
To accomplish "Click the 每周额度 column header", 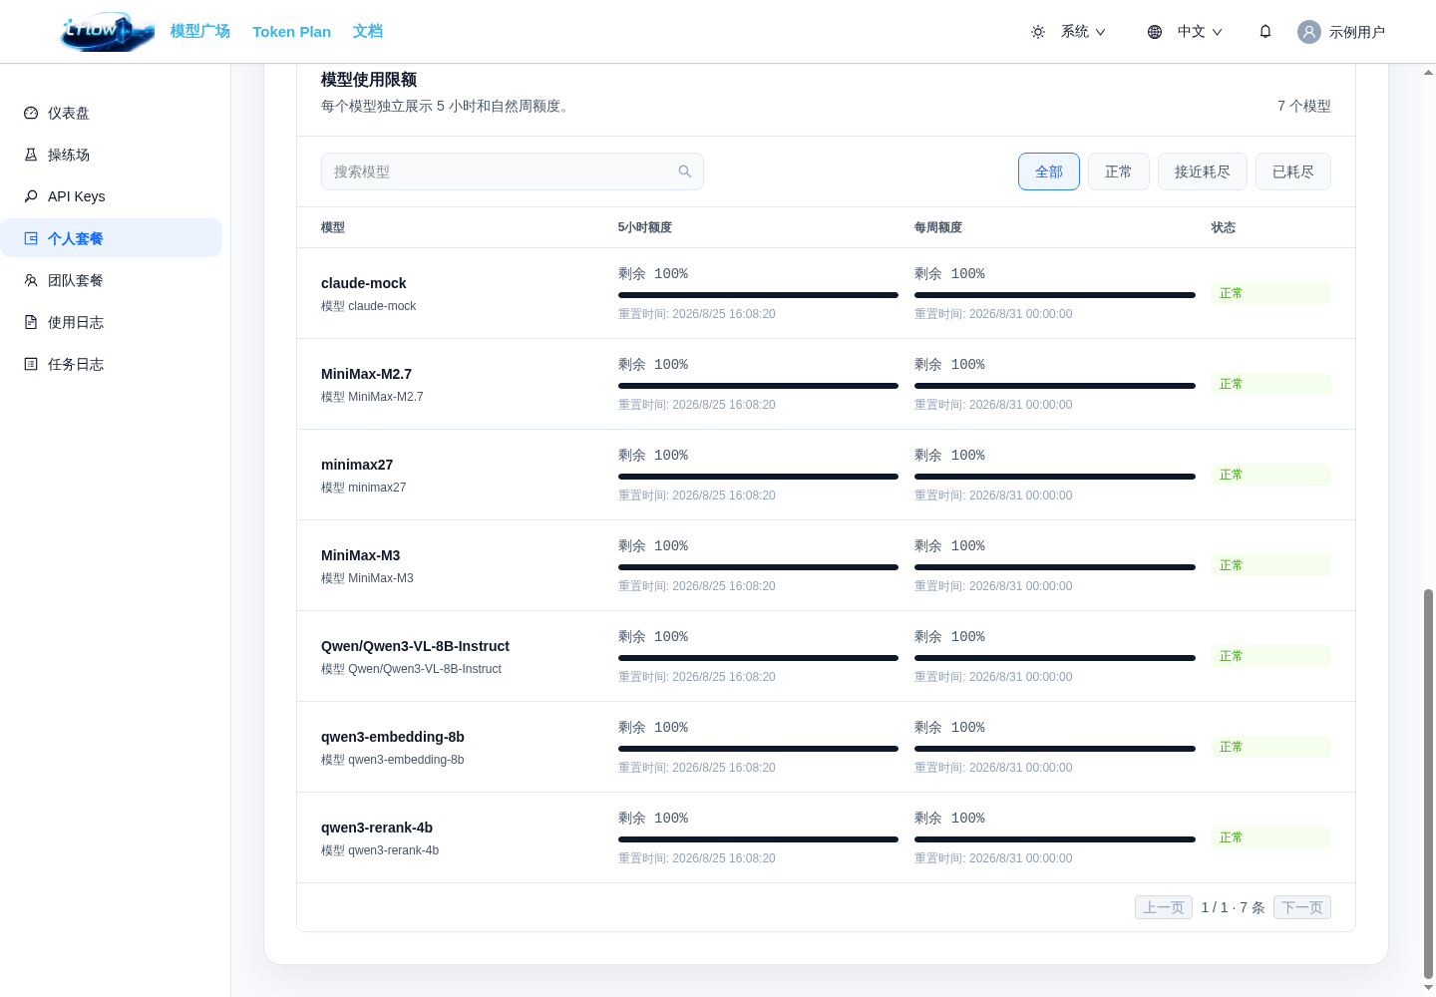I will coord(938,227).
